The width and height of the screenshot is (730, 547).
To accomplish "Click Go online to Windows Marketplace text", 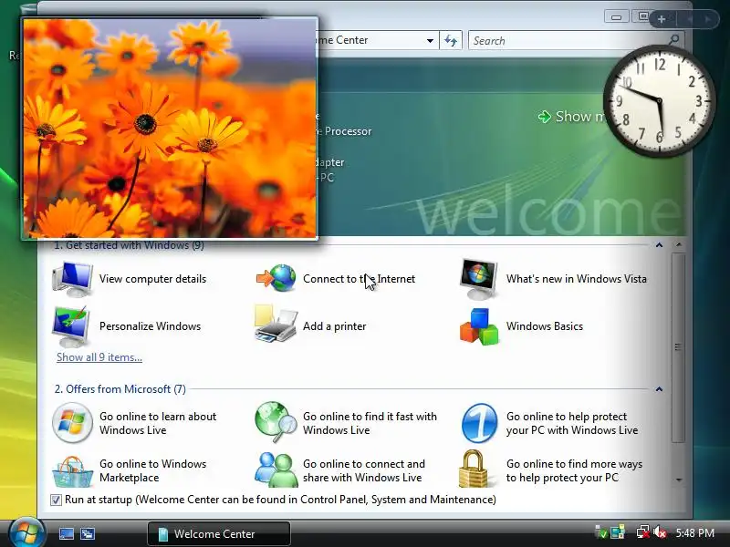I will (x=152, y=470).
